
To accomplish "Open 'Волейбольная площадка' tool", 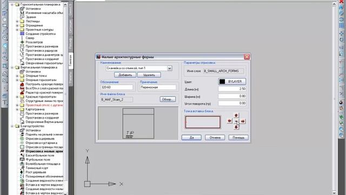I will pos(43,164).
